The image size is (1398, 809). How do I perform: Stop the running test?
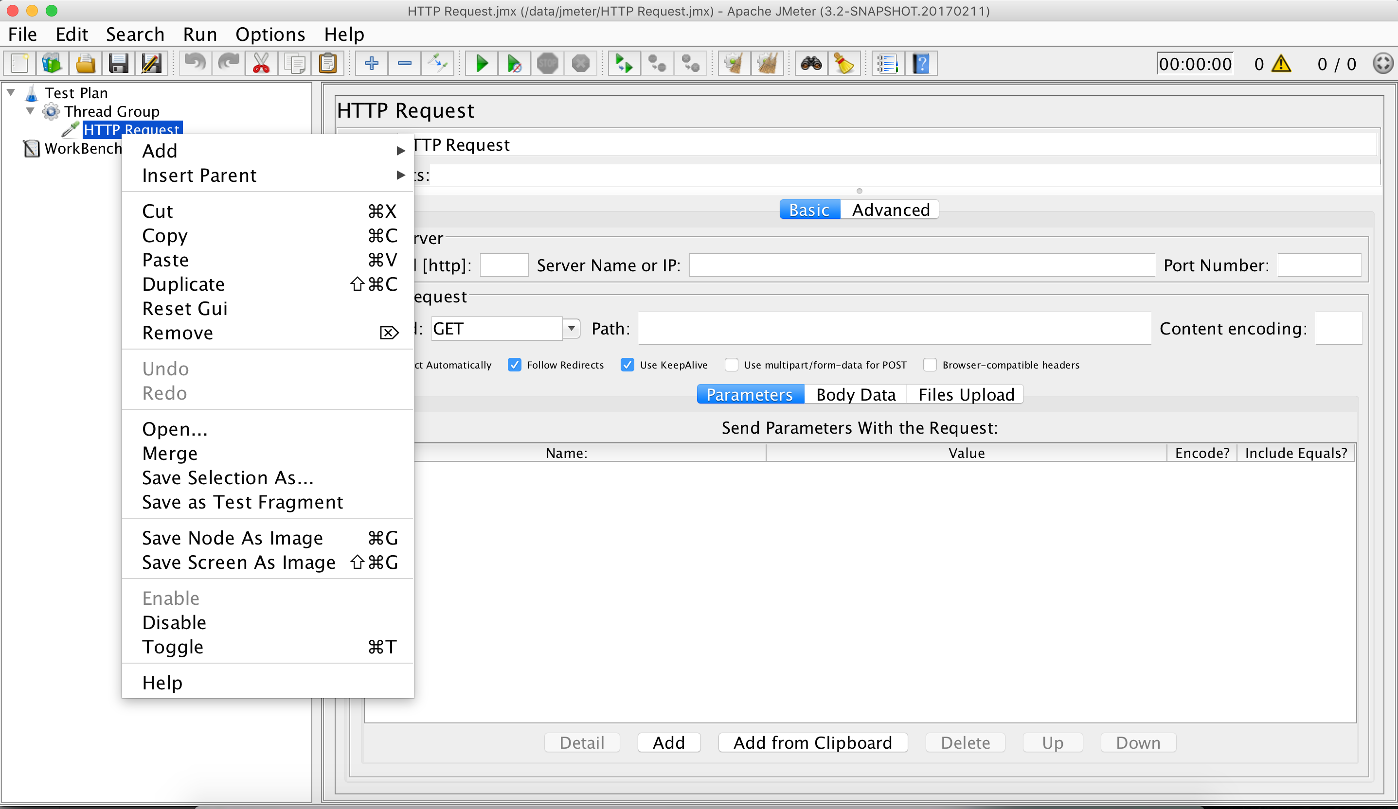(548, 63)
